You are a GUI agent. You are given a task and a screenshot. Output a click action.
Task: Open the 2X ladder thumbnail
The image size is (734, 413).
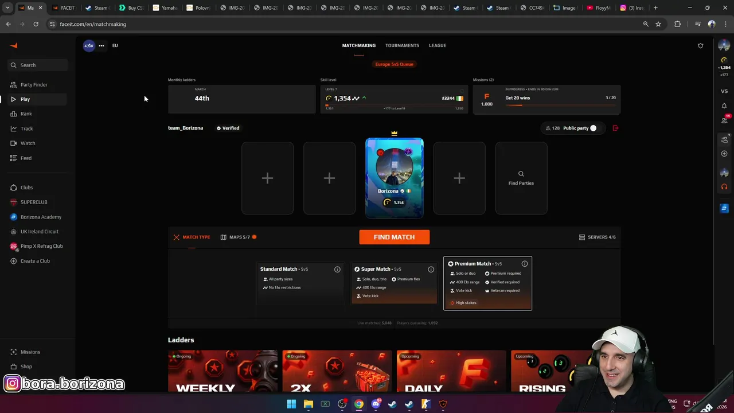(337, 372)
